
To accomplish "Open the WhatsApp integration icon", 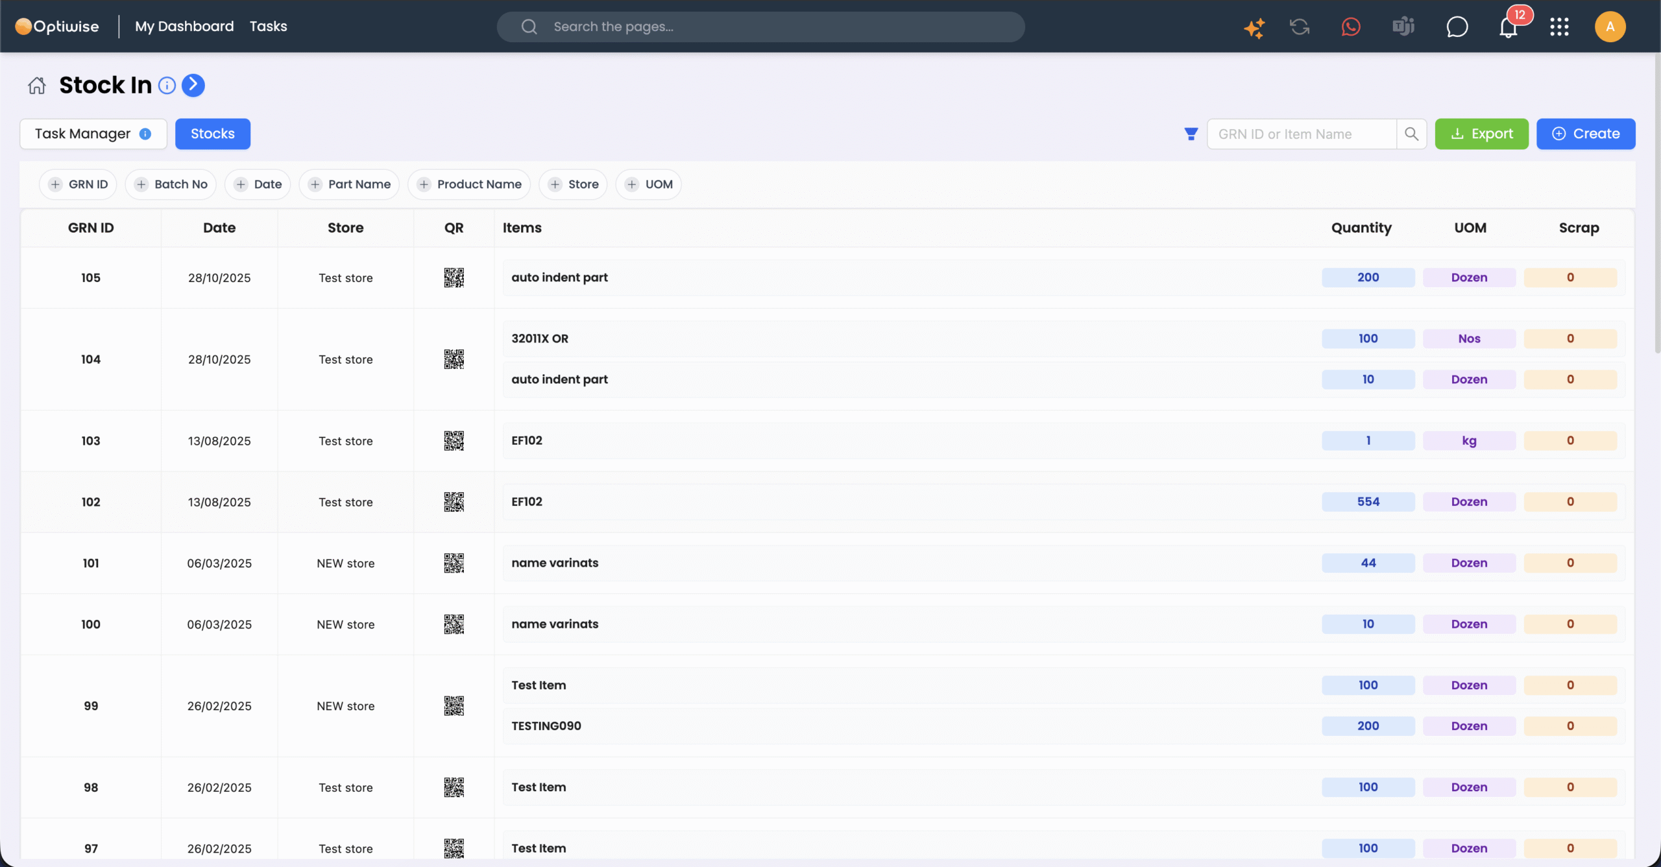I will click(x=1351, y=27).
